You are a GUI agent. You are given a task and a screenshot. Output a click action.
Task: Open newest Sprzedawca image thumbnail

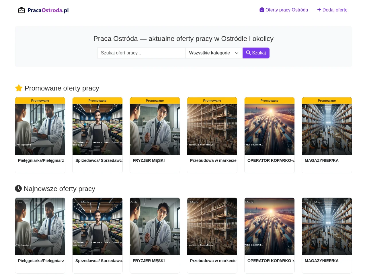(97, 226)
